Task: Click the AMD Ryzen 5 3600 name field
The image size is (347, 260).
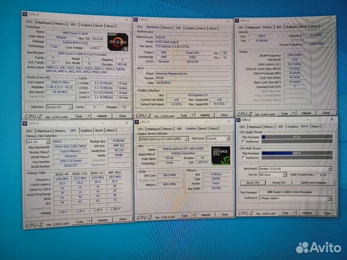Action: [x=75, y=33]
